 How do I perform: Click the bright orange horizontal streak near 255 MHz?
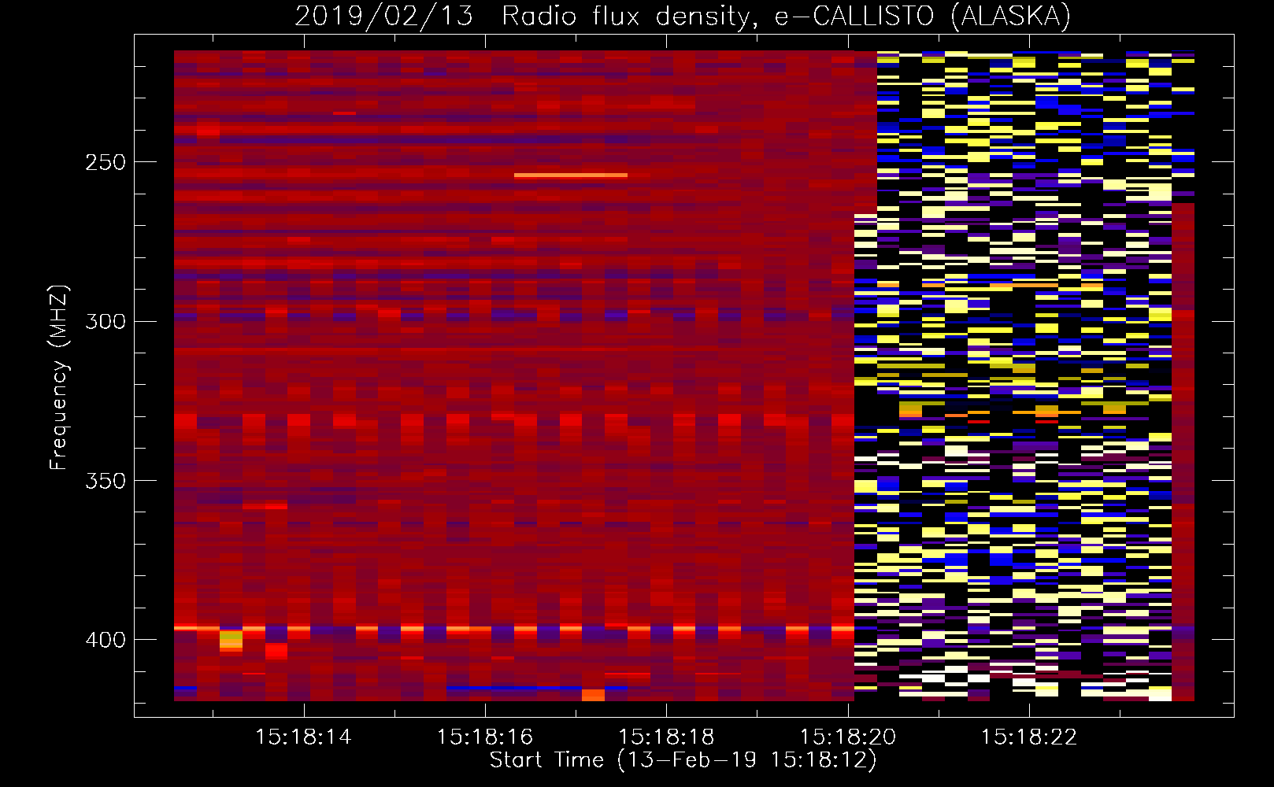coord(571,175)
